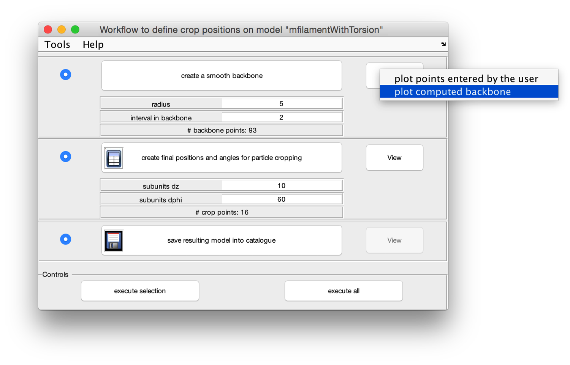Click the interval in backbone input field
The image size is (570, 365).
tap(282, 117)
